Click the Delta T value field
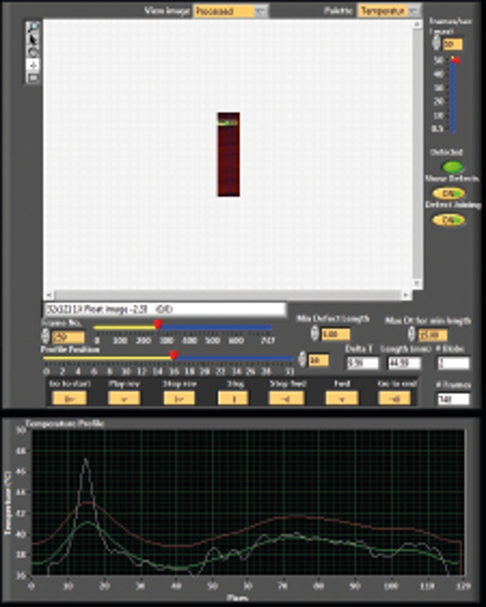Viewport: 486px width, 607px height. coord(362,363)
